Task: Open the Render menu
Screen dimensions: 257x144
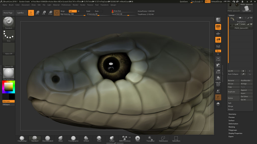Action: 75,5
